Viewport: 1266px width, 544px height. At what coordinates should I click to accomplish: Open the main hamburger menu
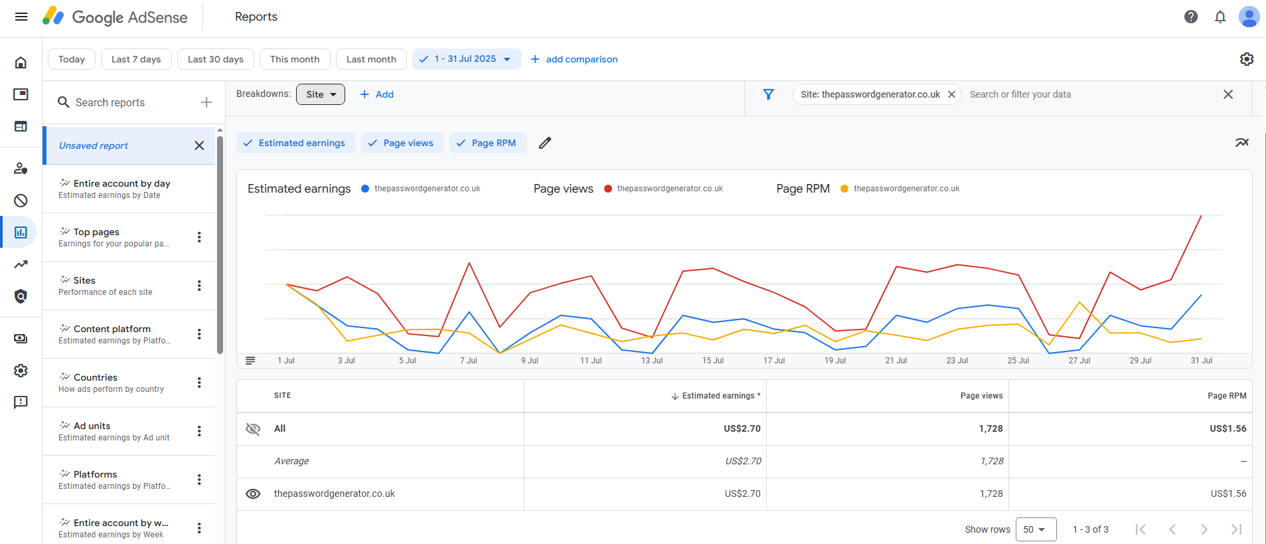click(21, 17)
